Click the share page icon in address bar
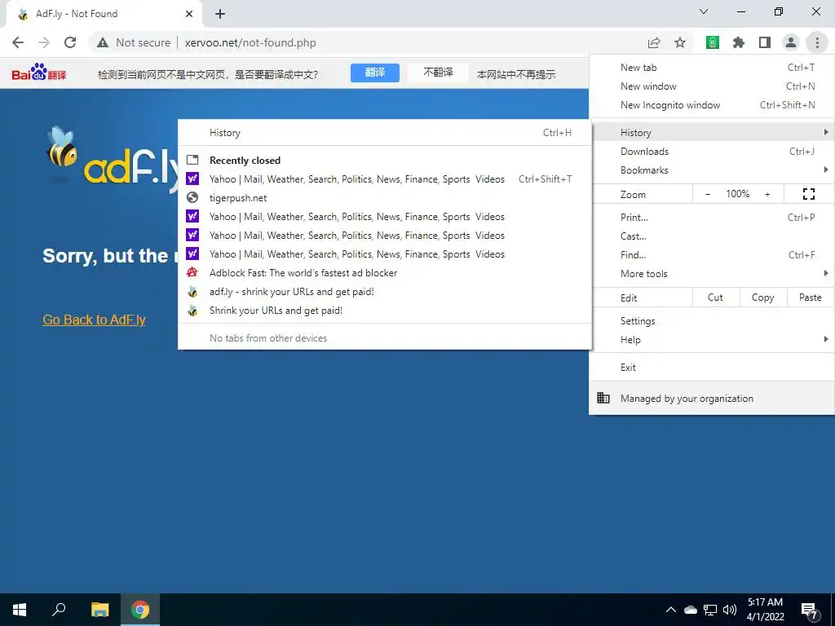The image size is (835, 626). (x=654, y=42)
